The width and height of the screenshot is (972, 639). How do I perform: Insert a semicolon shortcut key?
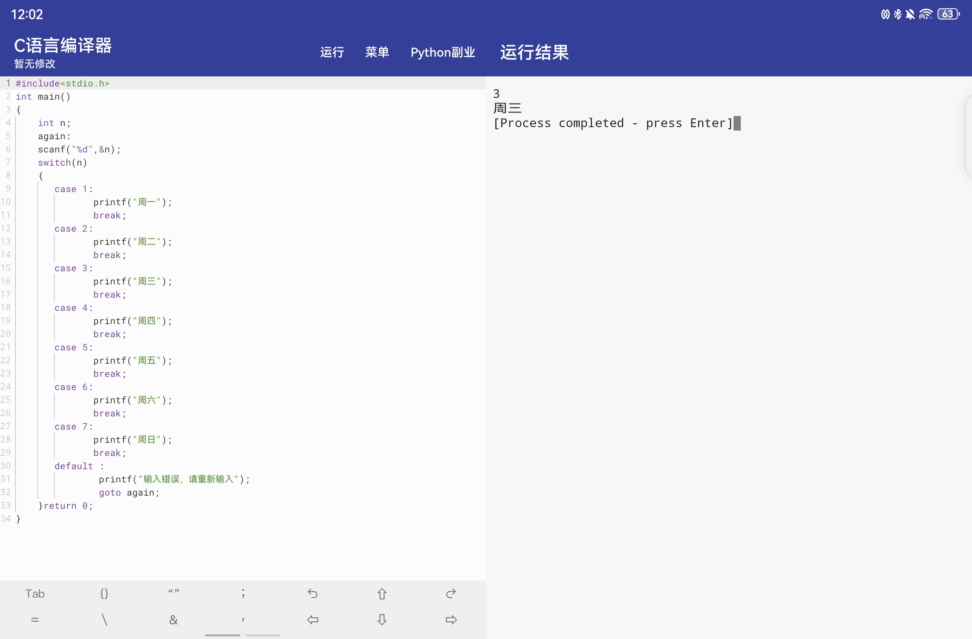pyautogui.click(x=243, y=593)
